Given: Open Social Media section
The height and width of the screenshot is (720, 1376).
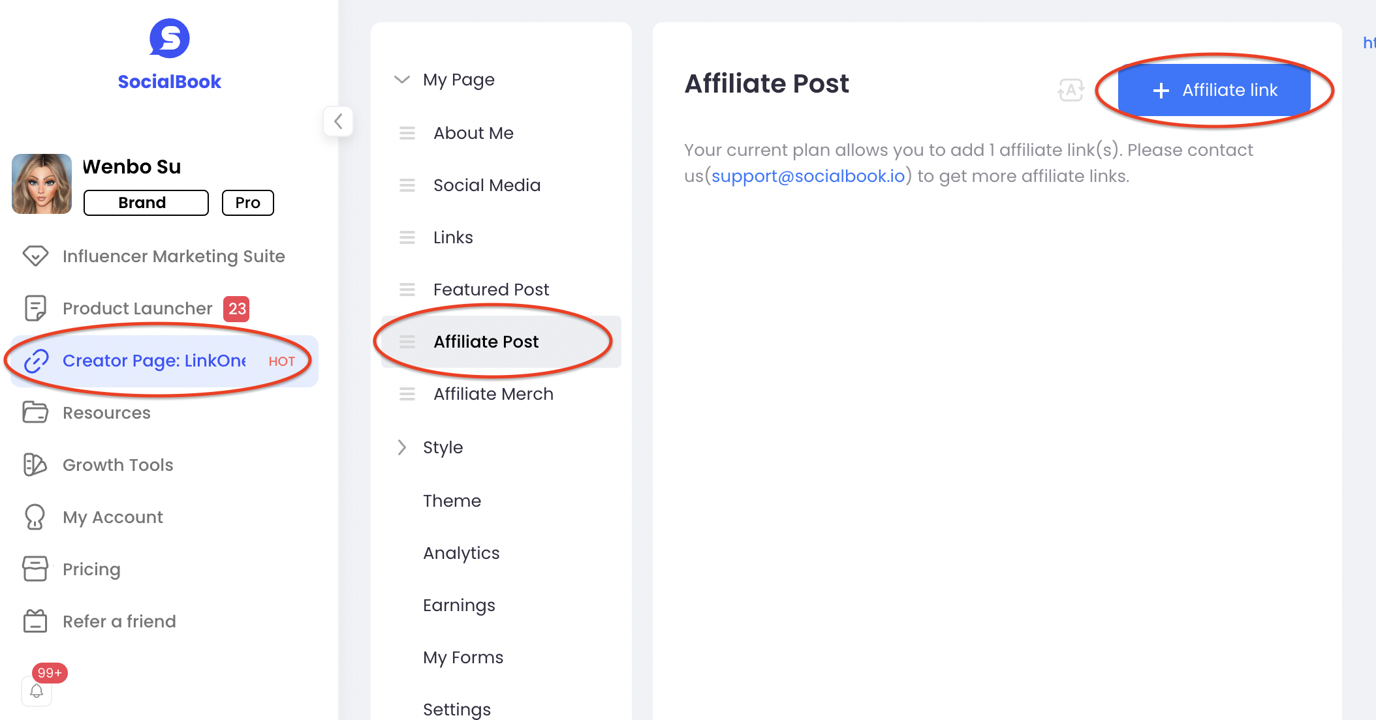Looking at the screenshot, I should point(501,185).
